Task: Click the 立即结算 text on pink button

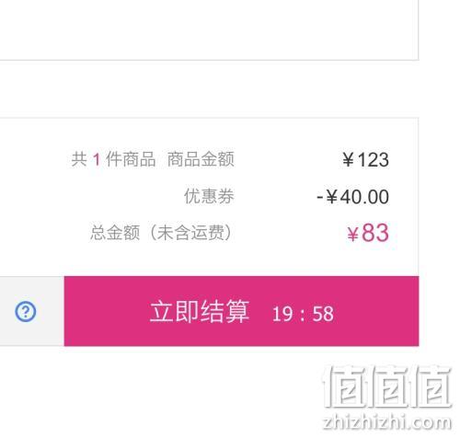Action: [x=200, y=312]
